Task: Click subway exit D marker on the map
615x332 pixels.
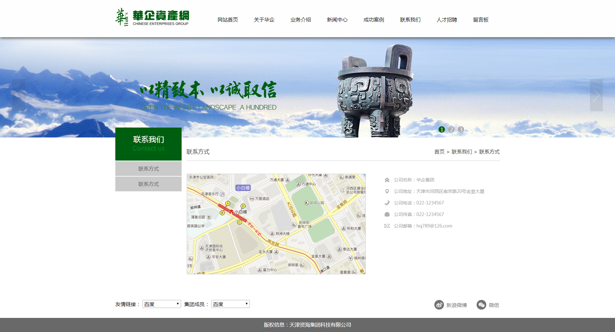Action: (x=243, y=206)
